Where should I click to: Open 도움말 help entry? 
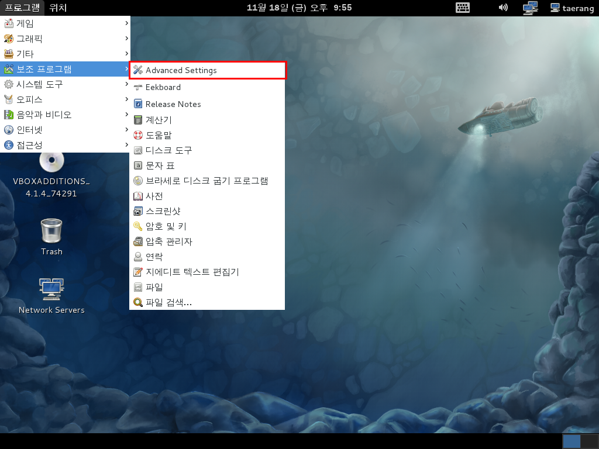(208, 135)
